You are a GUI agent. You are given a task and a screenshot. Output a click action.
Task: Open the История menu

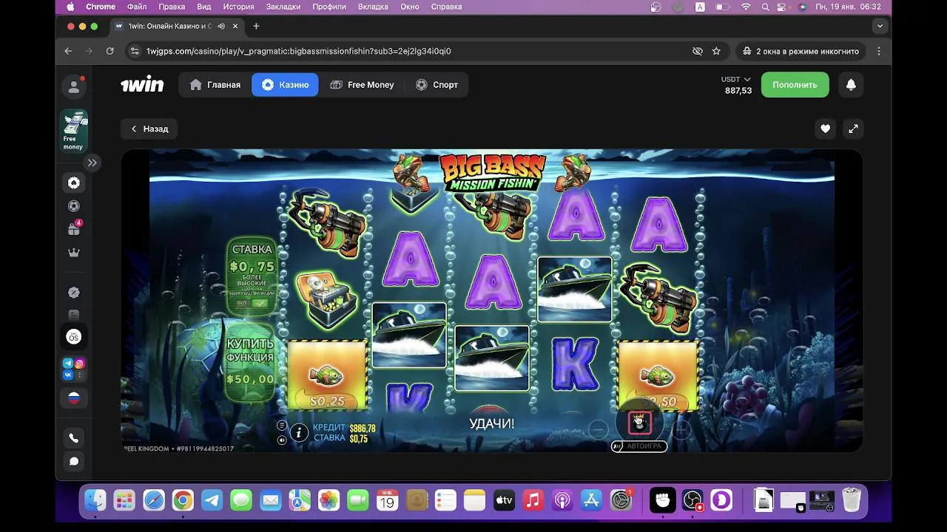coord(238,7)
